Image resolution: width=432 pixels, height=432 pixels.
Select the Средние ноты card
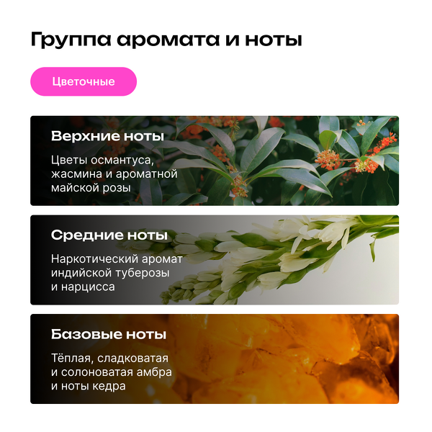(215, 260)
